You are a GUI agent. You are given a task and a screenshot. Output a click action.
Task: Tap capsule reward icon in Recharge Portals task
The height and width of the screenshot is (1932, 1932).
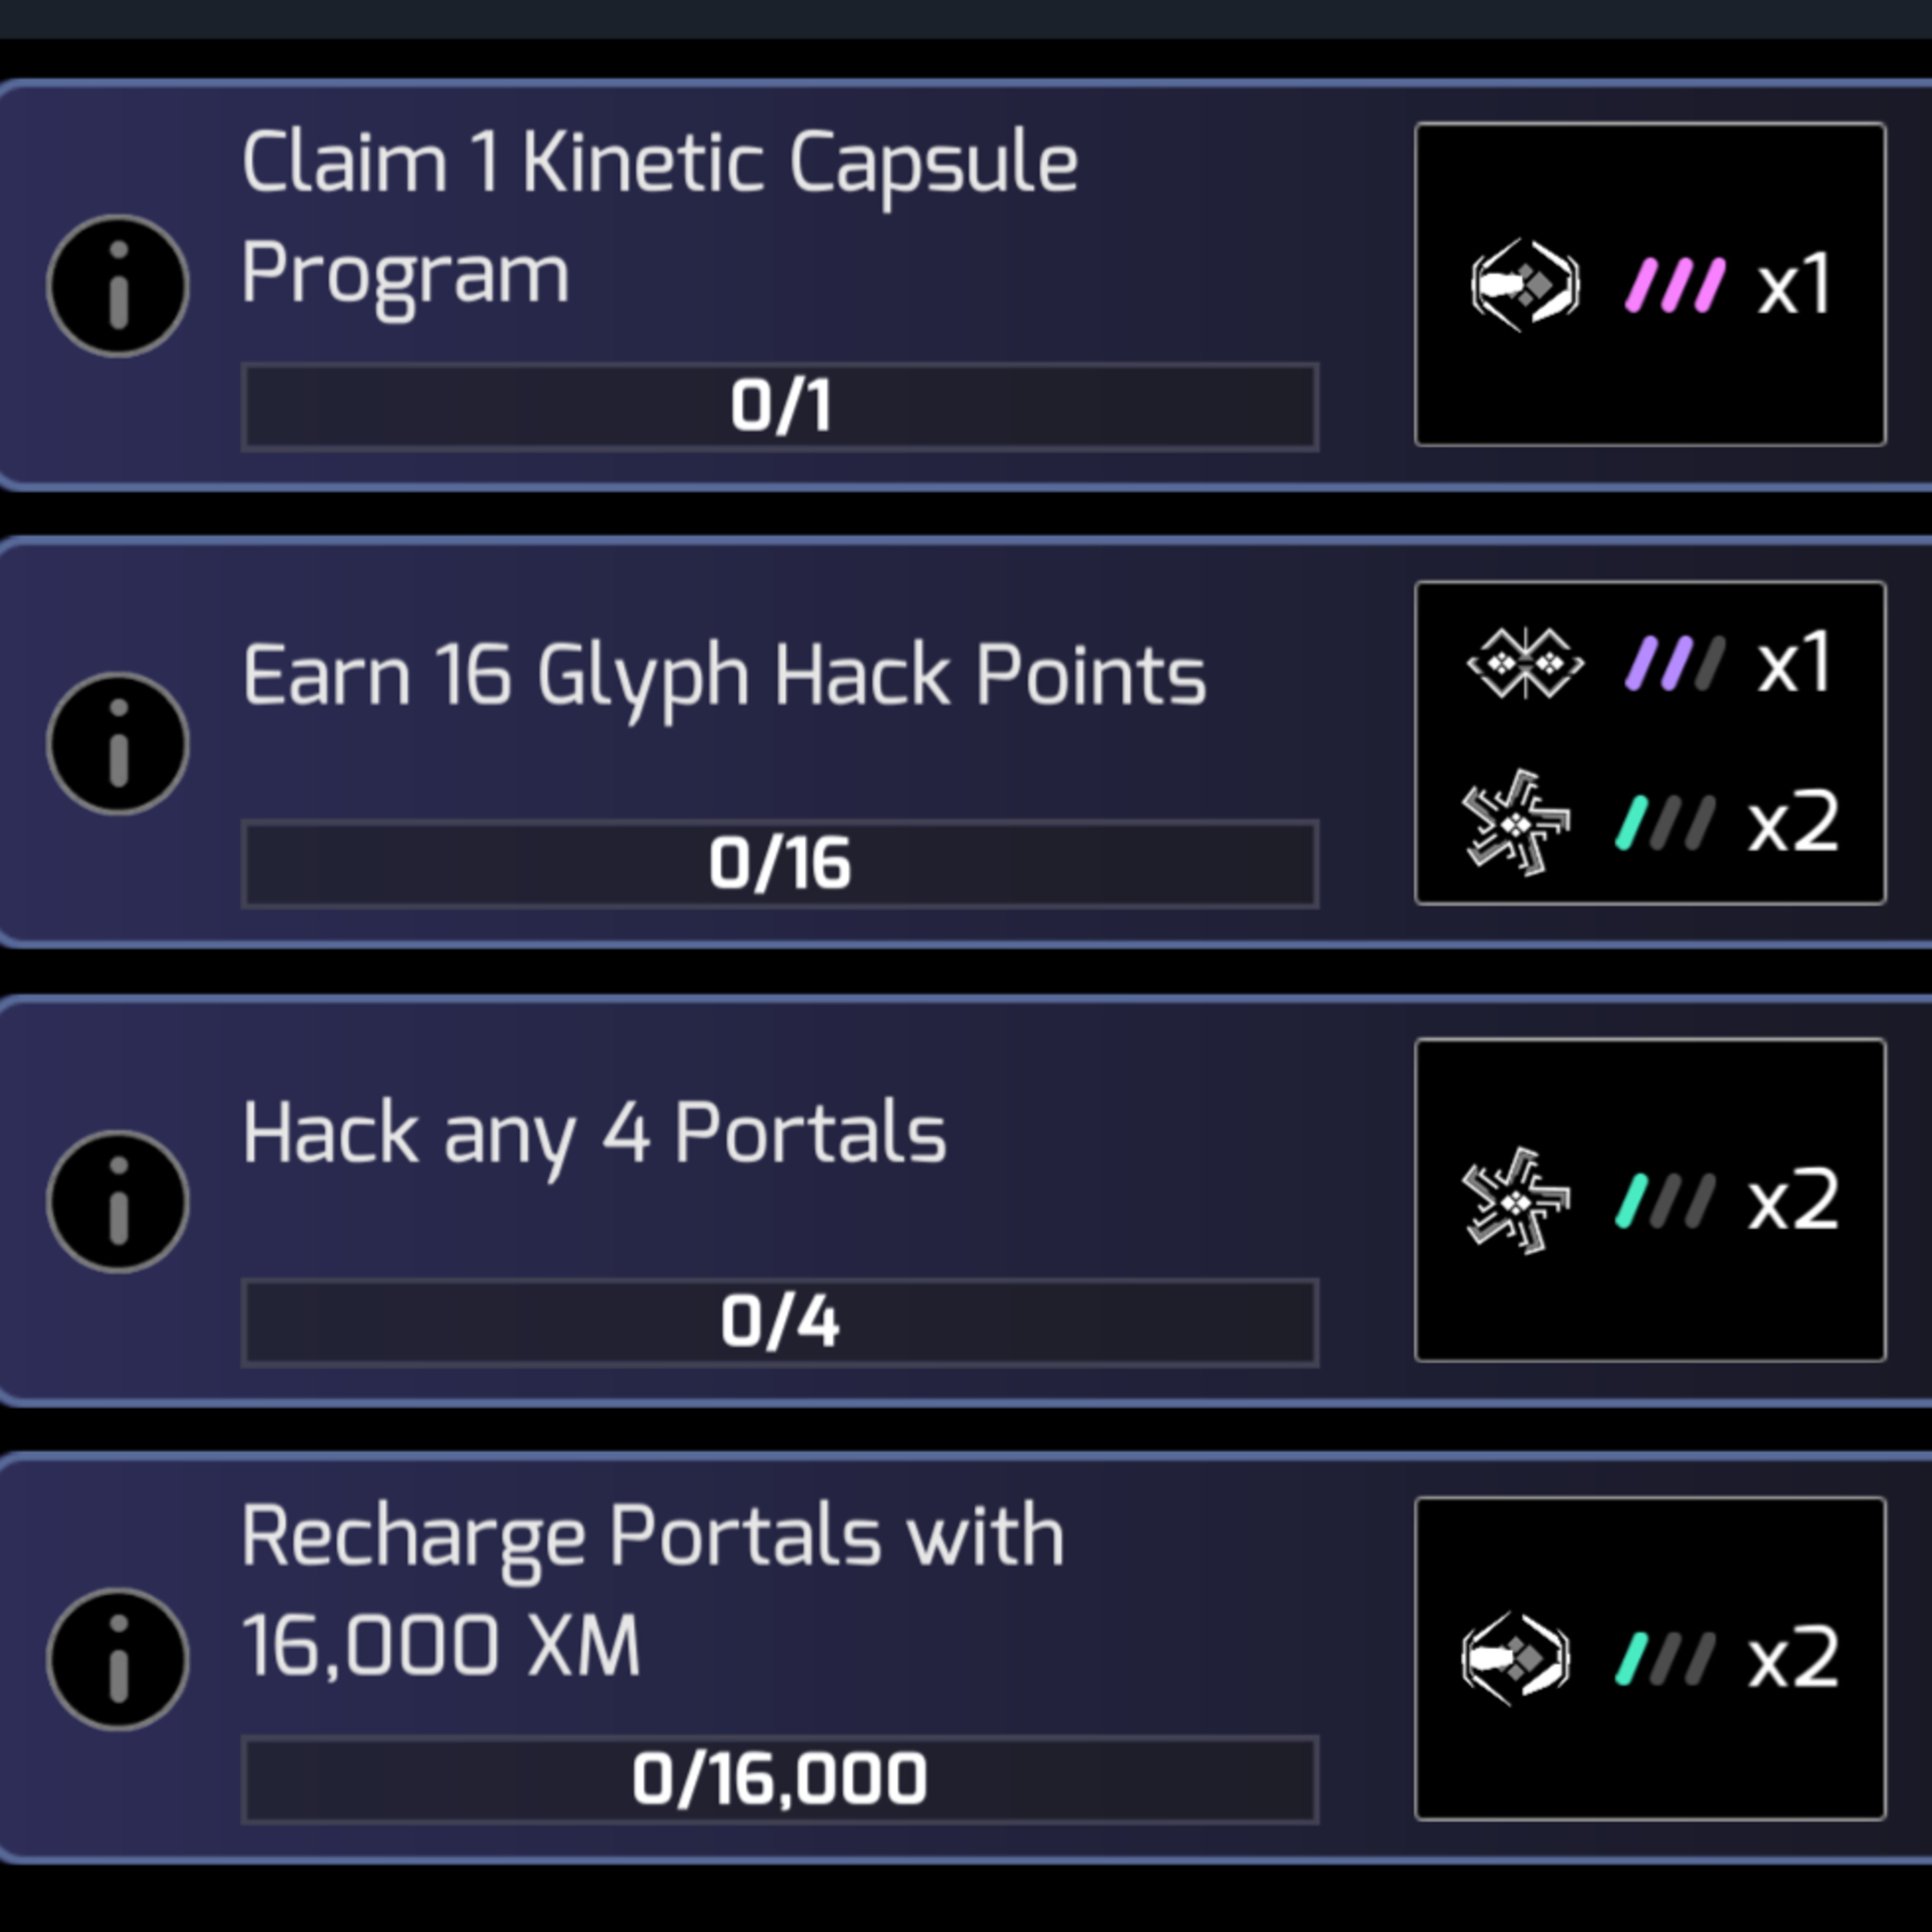coord(1516,1658)
